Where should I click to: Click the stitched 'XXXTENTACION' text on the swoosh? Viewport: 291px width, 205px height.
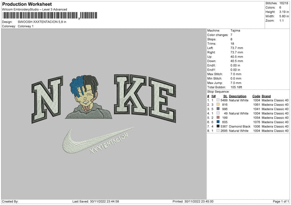(x=109, y=144)
